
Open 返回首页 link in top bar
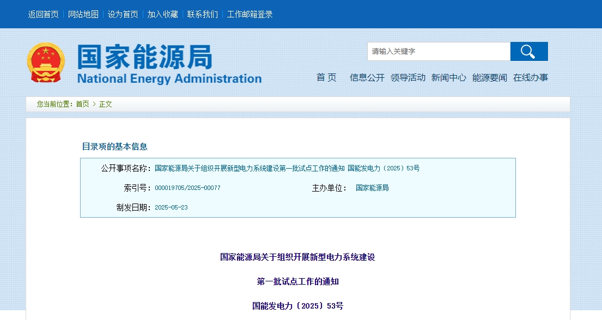[44, 15]
